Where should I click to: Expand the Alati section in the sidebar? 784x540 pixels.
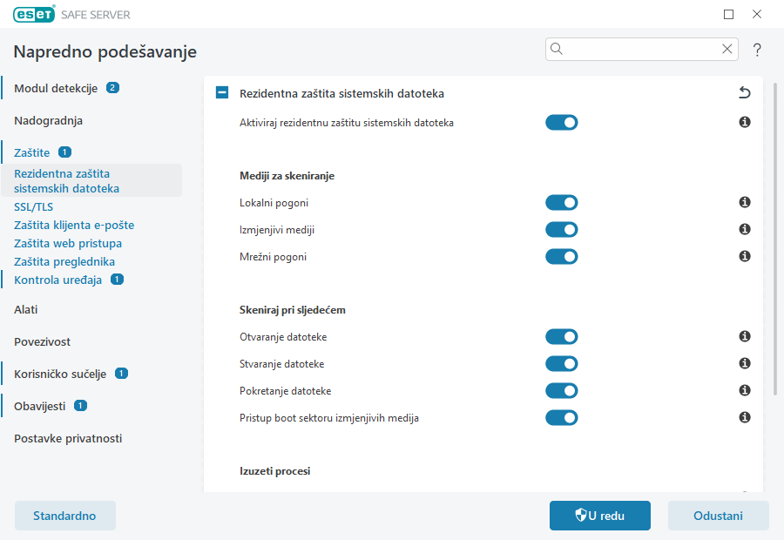coord(25,309)
